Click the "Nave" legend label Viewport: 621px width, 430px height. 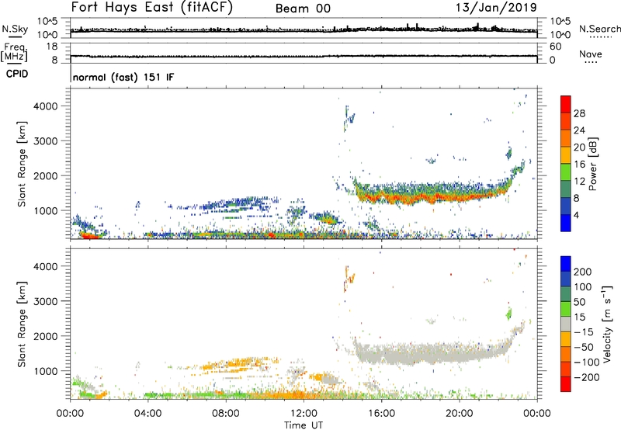click(x=591, y=54)
